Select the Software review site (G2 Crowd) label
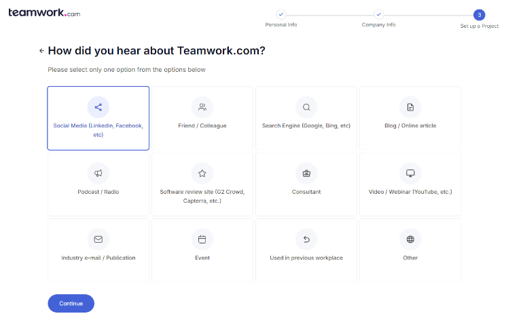 click(202, 196)
